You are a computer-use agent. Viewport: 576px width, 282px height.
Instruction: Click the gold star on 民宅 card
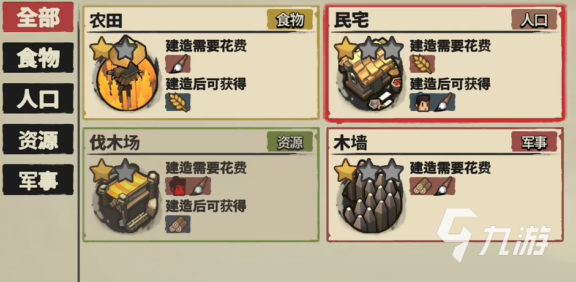tap(345, 48)
